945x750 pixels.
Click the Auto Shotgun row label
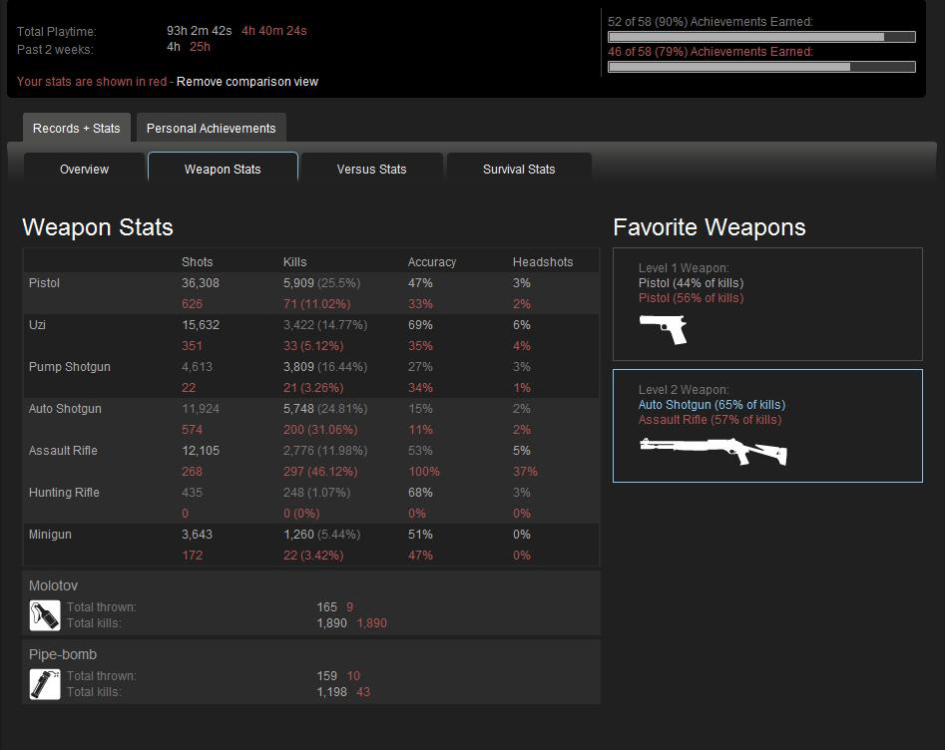pyautogui.click(x=65, y=409)
